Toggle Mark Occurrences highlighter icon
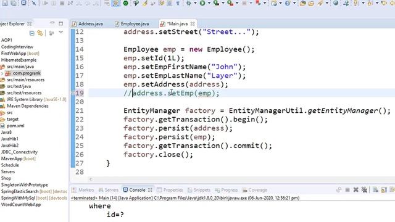 click(x=145, y=3)
